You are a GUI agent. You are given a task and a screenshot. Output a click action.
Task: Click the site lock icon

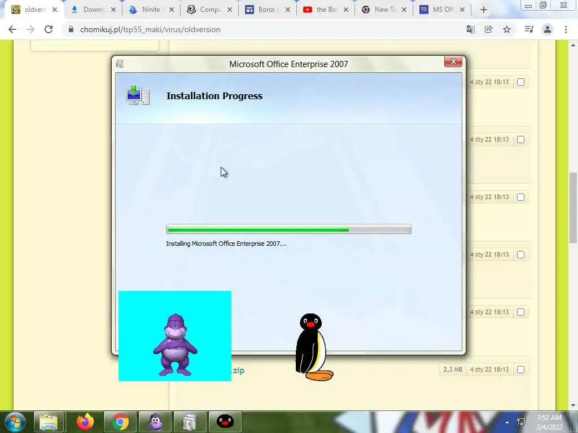71,29
